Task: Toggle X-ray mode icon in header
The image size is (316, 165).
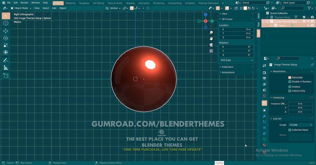Action: [236, 8]
